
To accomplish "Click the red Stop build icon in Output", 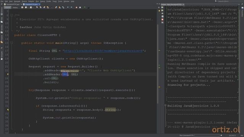I will [x=162, y=19].
